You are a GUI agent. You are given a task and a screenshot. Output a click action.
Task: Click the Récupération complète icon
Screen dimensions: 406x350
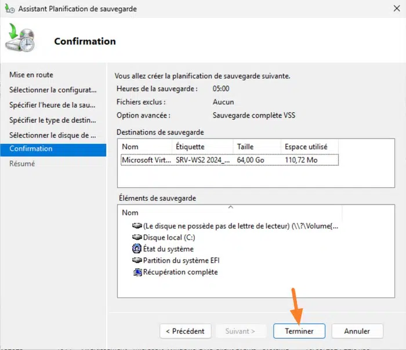point(137,272)
